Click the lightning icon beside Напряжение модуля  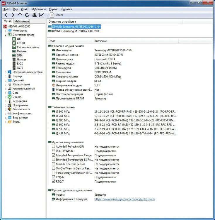[53, 85]
